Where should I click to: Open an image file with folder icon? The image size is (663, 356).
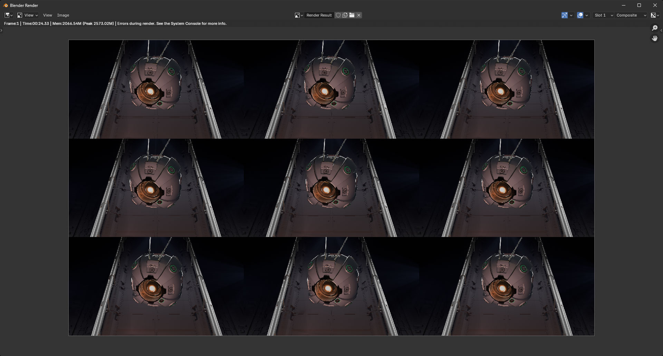click(352, 15)
